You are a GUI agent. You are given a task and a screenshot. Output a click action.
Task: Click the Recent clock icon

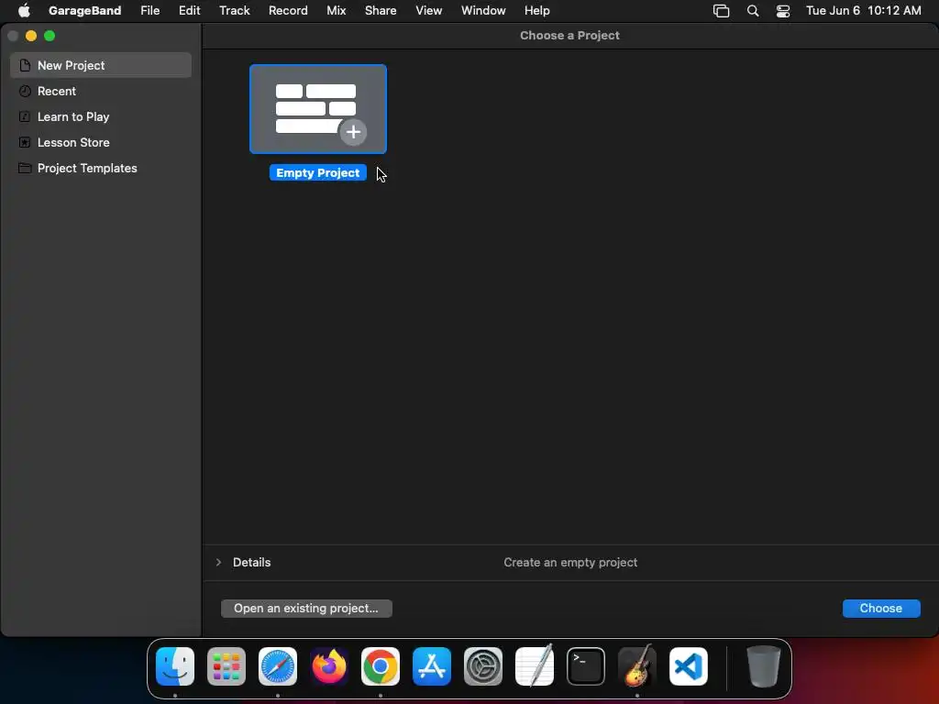coord(25,91)
